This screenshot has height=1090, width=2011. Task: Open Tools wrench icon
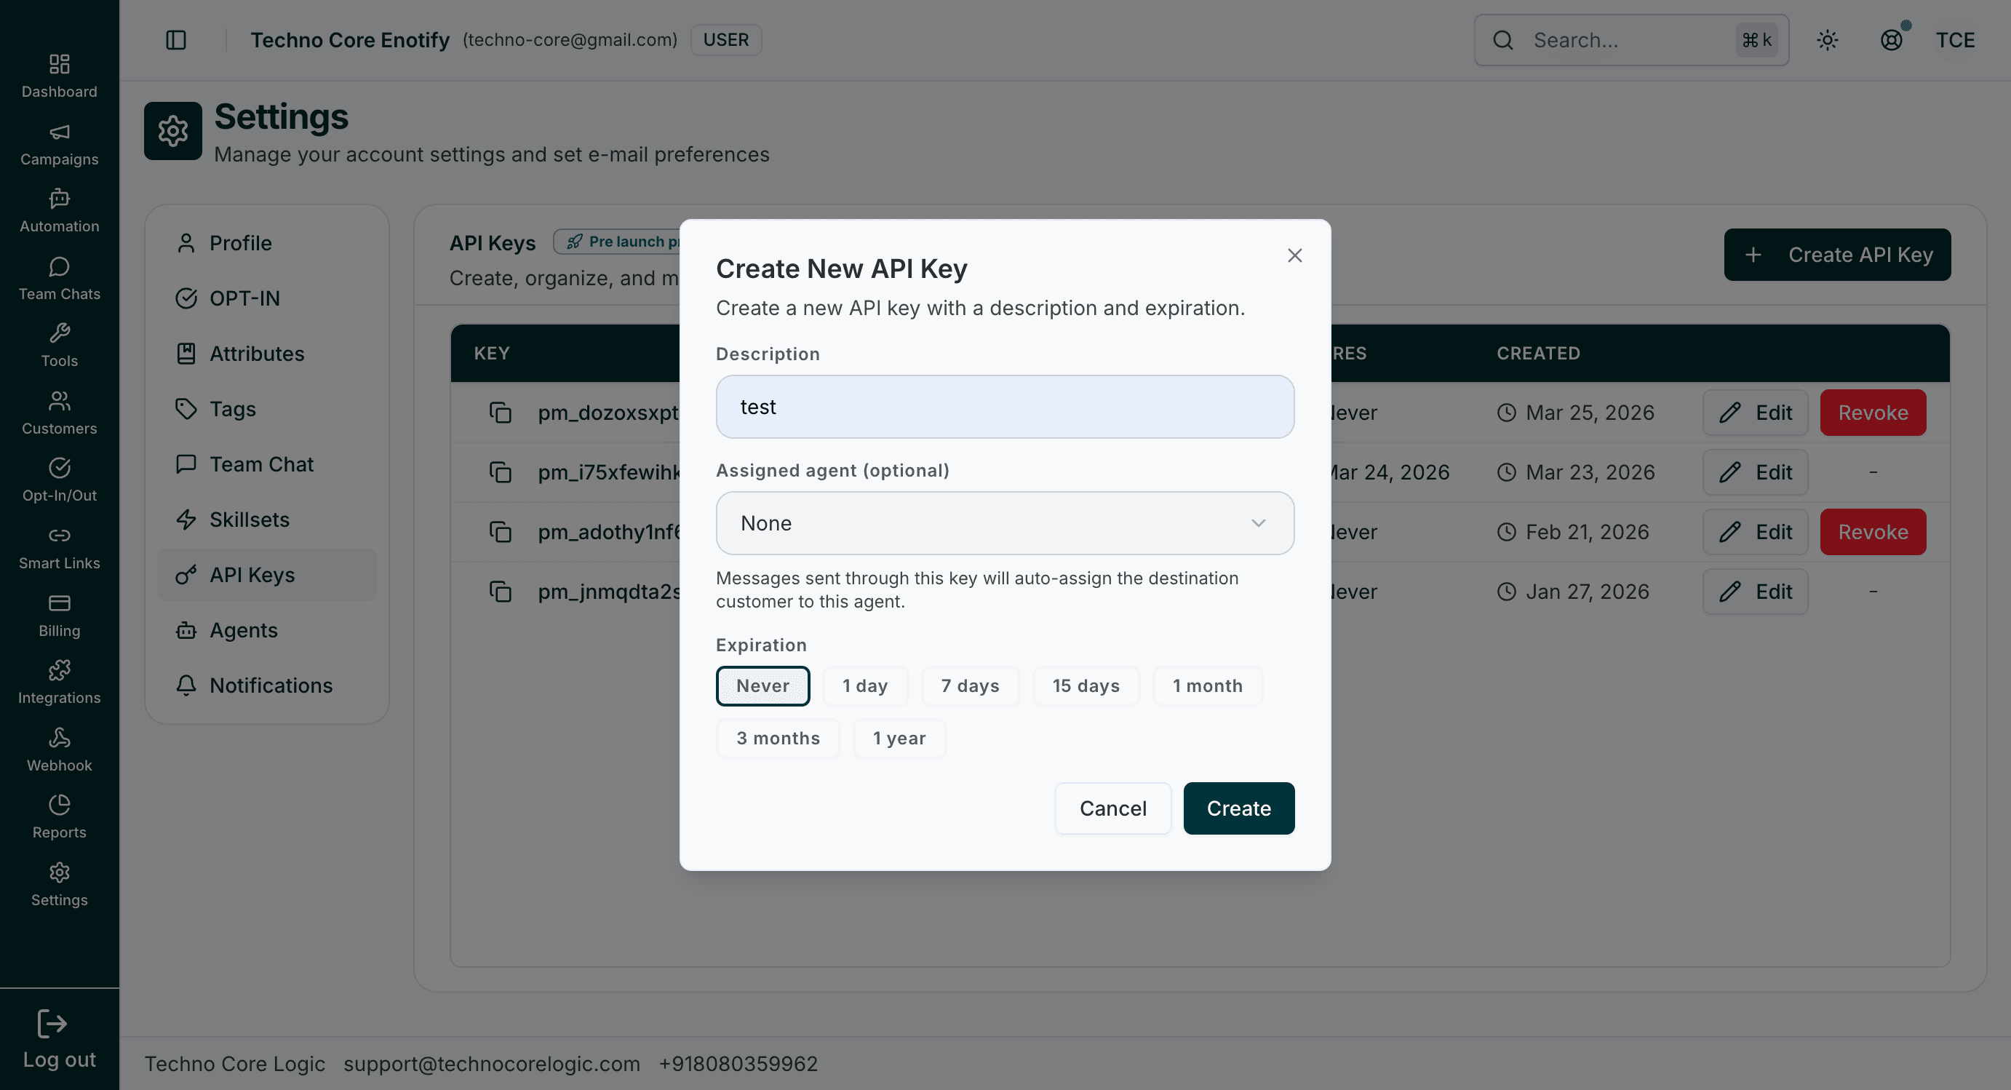pyautogui.click(x=60, y=333)
